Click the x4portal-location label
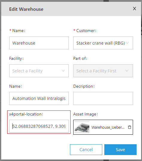Image resolution: width=142 pixels, height=161 pixels. [x=26, y=114]
